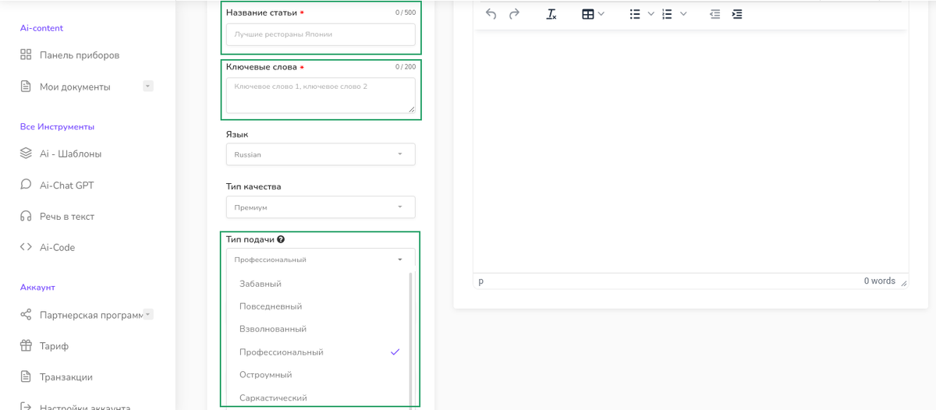
Task: Click the Ai-Chat GPT chat bubble icon
Action: click(x=26, y=185)
